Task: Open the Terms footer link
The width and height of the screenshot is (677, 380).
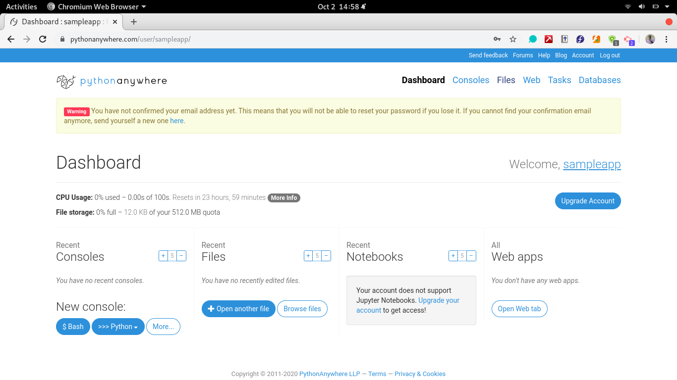Action: (x=377, y=374)
